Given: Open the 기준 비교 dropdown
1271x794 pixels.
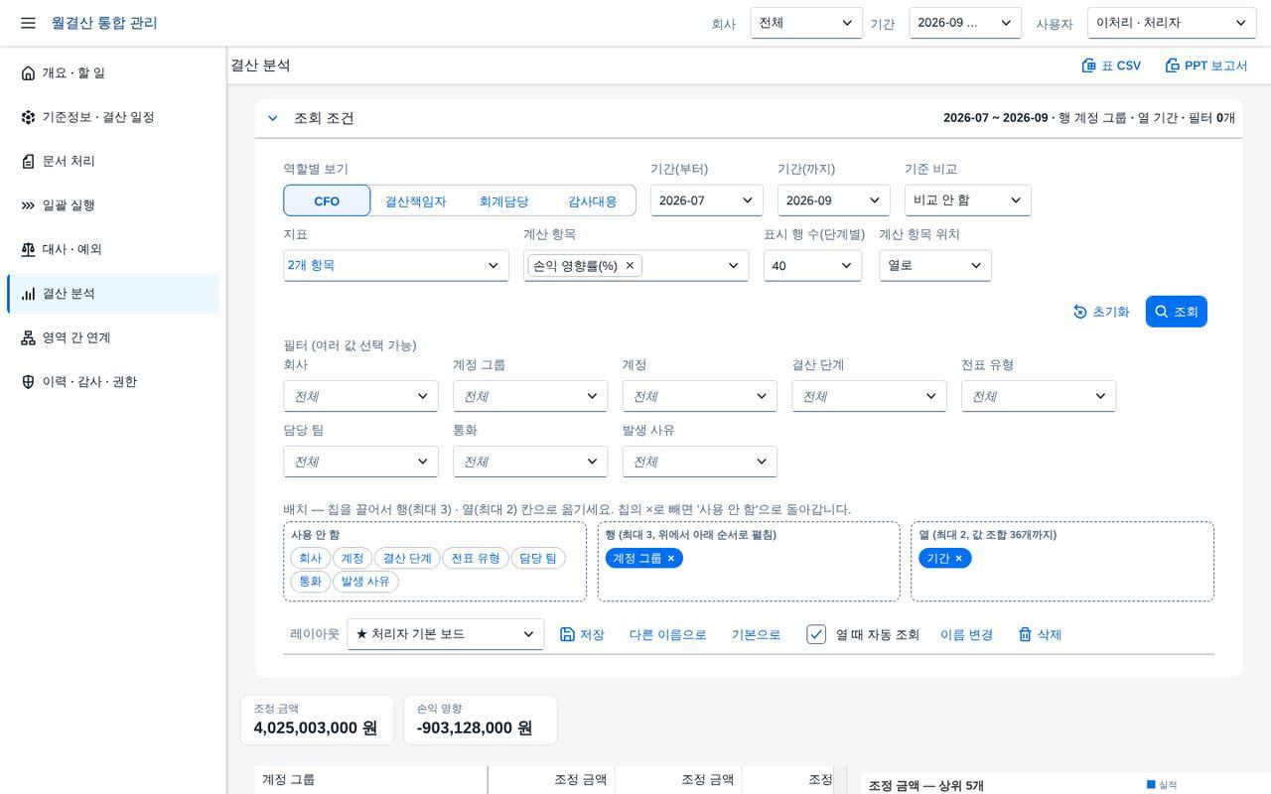Looking at the screenshot, I should 968,200.
